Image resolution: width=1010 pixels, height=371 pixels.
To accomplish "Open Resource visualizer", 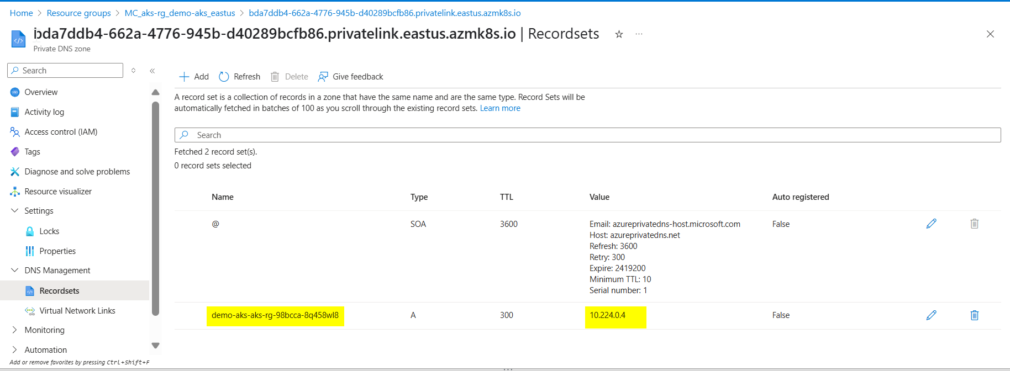I will [58, 192].
